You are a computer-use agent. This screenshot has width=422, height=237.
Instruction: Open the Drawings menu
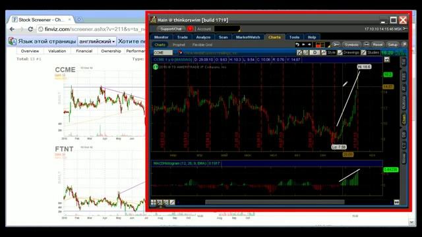[x=348, y=53]
